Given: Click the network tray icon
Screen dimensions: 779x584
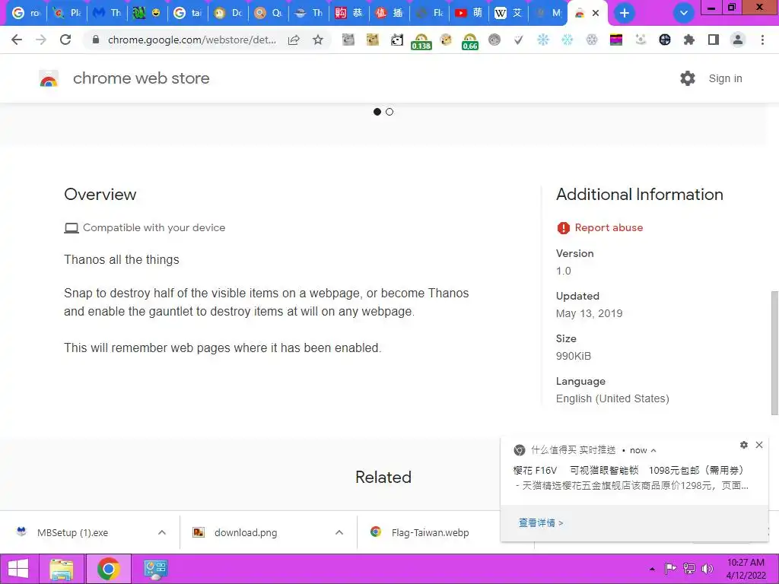Looking at the screenshot, I should 689,569.
